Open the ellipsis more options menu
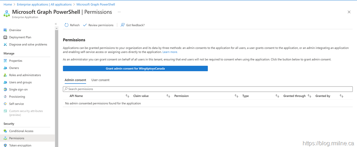This screenshot has width=357, height=147. coord(119,12)
